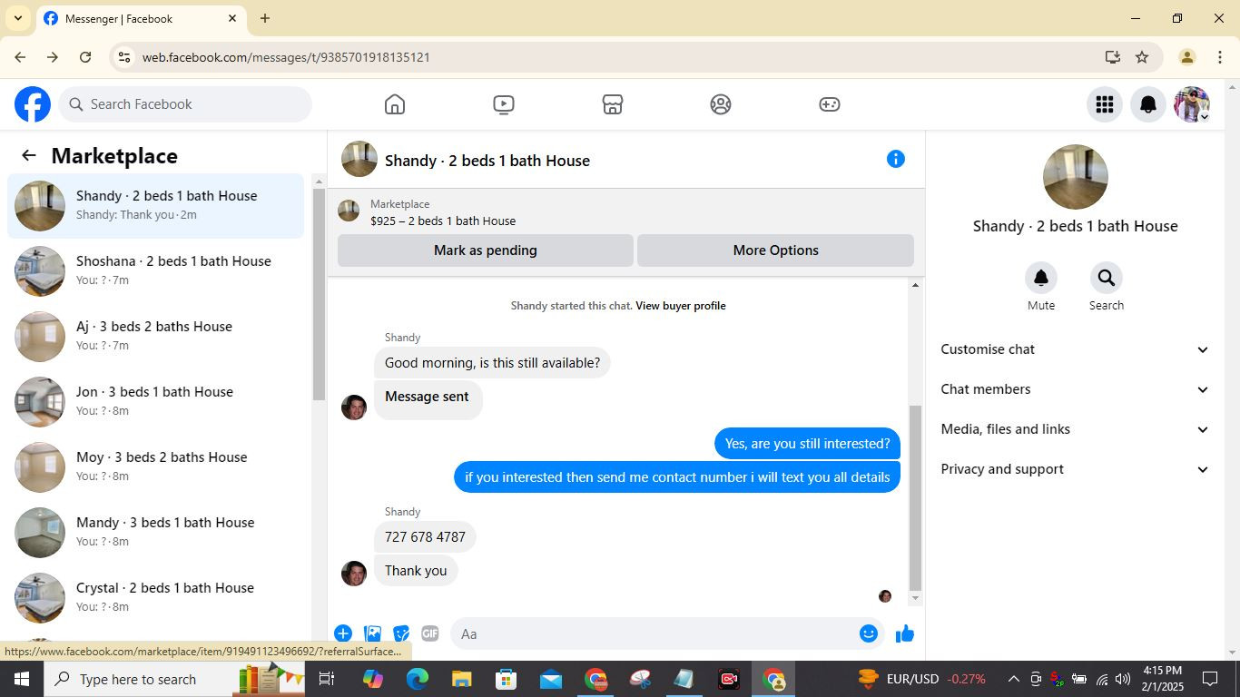
Task: Click the browser address bar URL
Action: 286,57
